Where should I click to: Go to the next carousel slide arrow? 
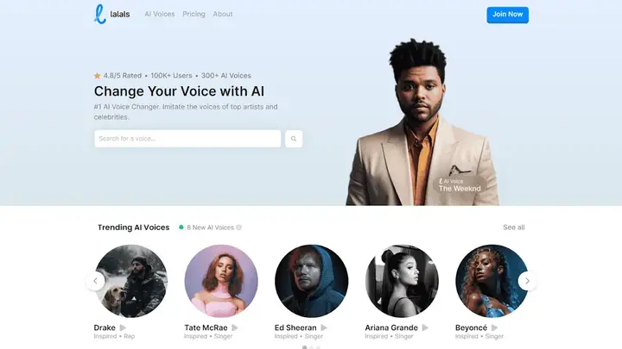(x=527, y=281)
